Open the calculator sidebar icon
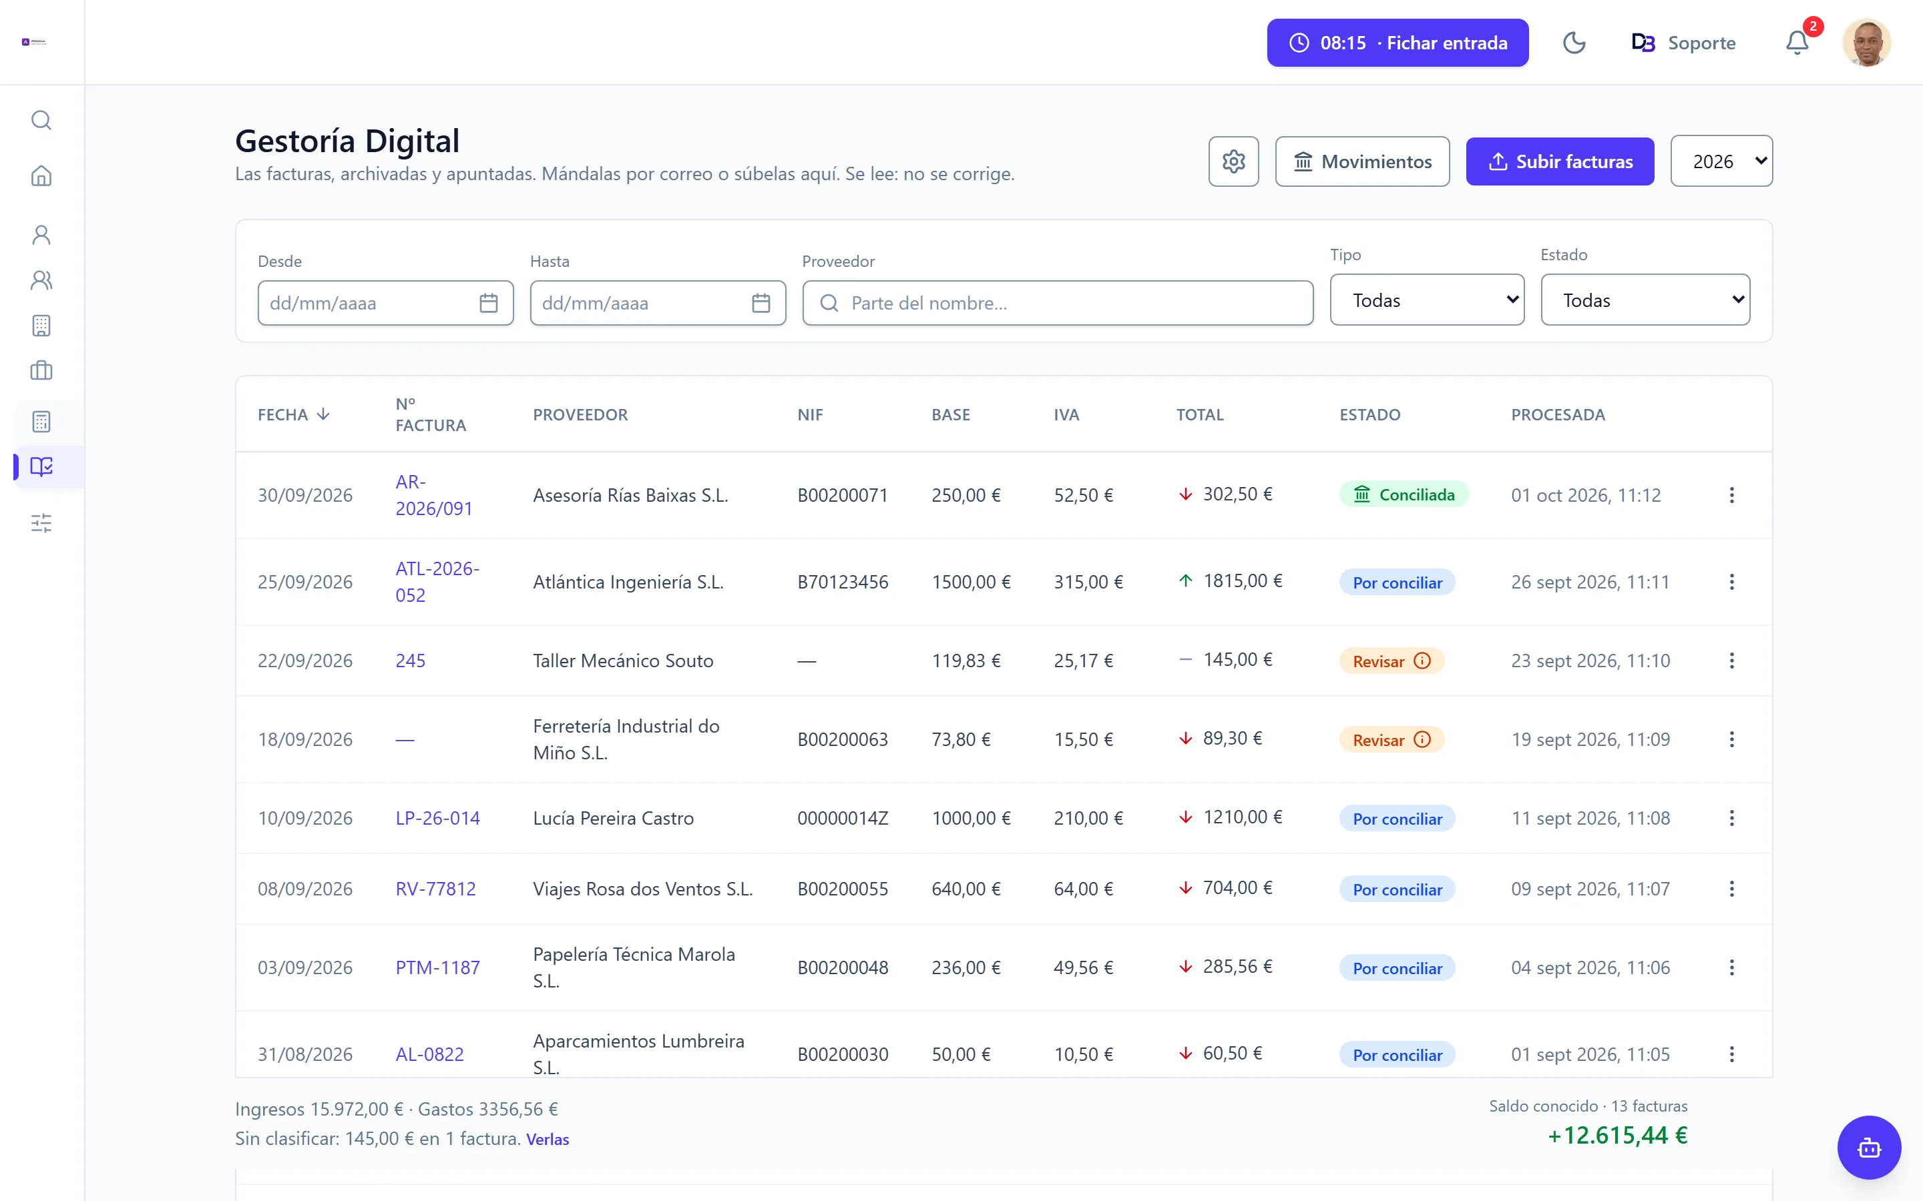 [41, 421]
